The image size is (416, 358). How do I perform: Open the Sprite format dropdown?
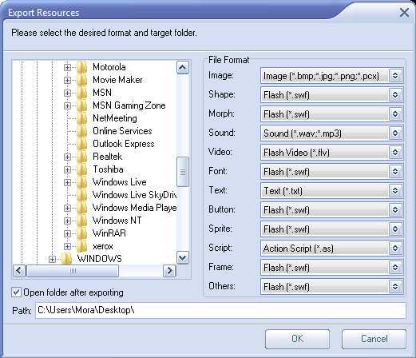click(395, 229)
